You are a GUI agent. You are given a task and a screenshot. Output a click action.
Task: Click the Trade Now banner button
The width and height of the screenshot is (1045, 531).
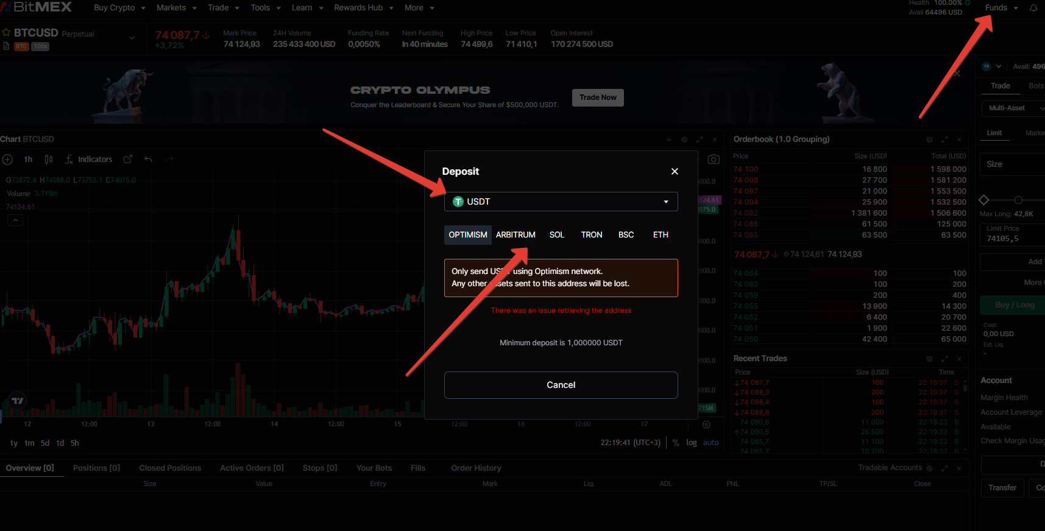(598, 97)
